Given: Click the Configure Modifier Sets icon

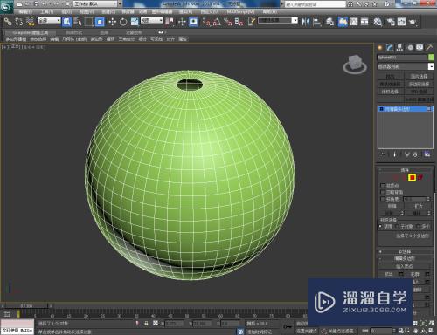Looking at the screenshot, I should pyautogui.click(x=427, y=154).
